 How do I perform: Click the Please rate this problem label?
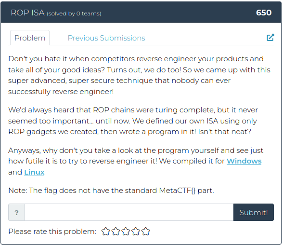[x=52, y=232]
